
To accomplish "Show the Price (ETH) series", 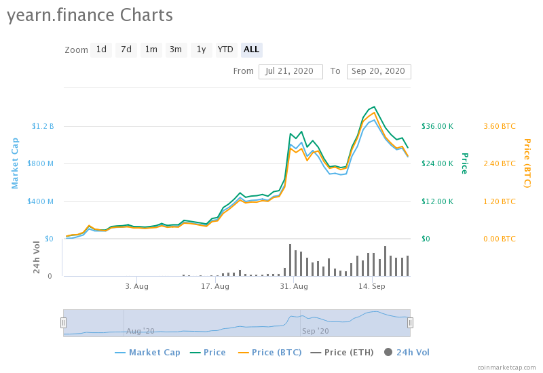I will [342, 352].
